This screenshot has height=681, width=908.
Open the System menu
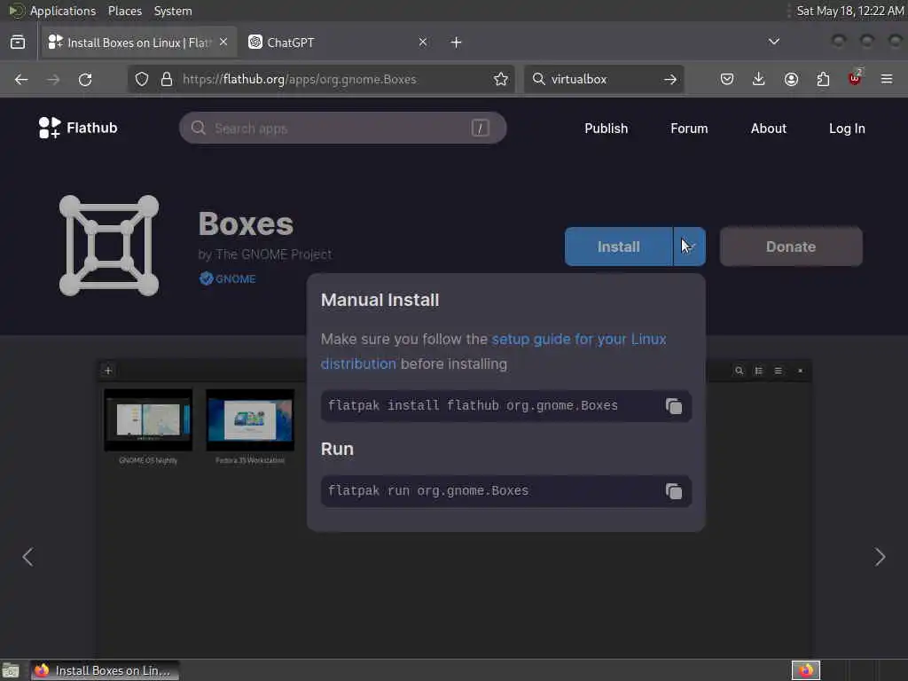(173, 11)
